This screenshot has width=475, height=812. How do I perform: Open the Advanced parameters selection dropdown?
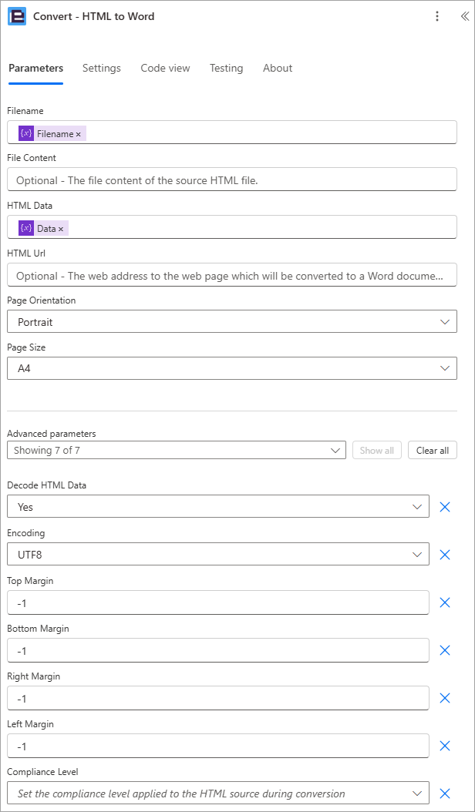pyautogui.click(x=177, y=450)
